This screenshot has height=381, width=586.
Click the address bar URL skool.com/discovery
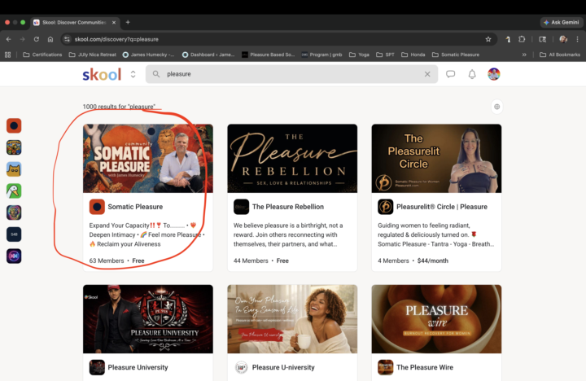pos(116,39)
